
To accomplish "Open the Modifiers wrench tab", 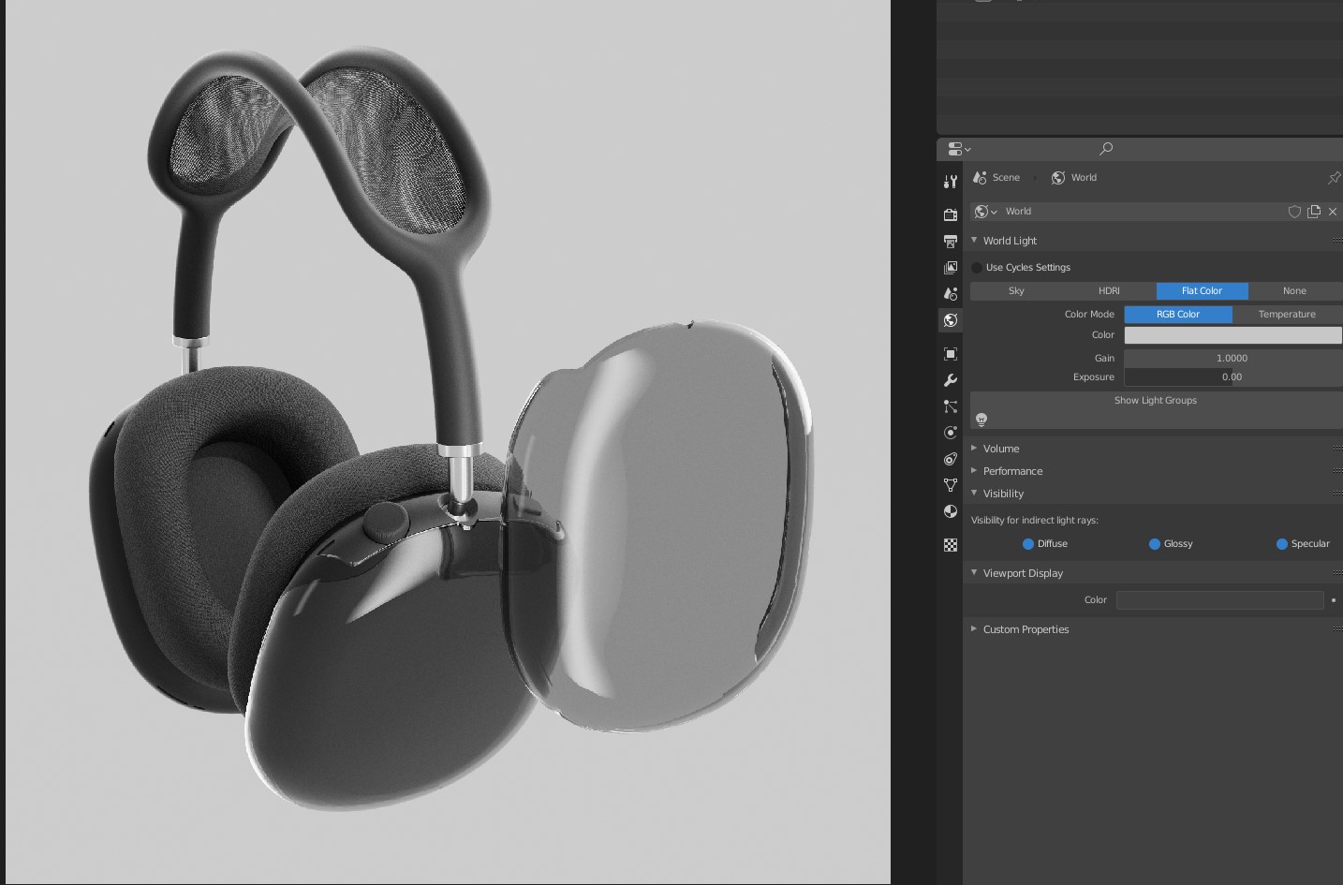I will point(951,380).
